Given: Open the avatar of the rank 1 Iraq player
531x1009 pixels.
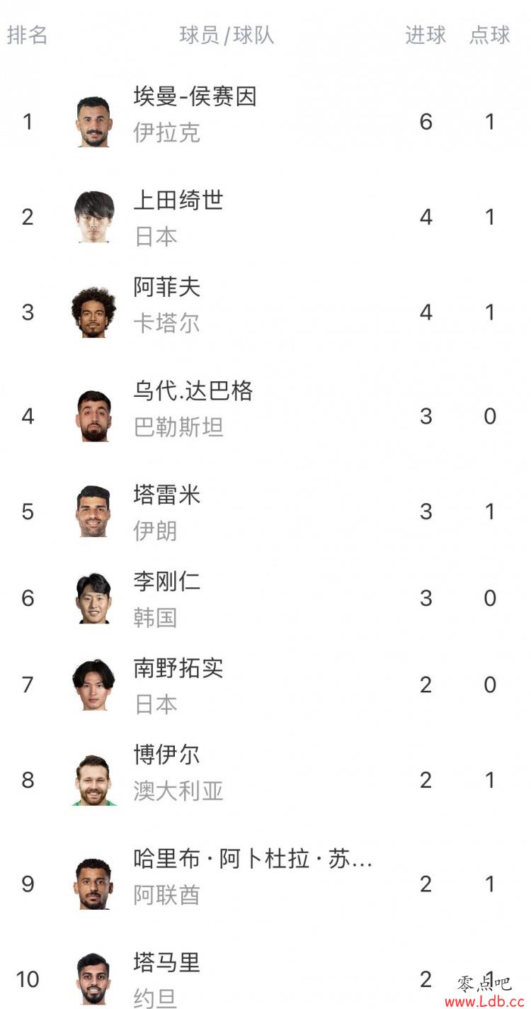Looking at the screenshot, I should tap(93, 122).
